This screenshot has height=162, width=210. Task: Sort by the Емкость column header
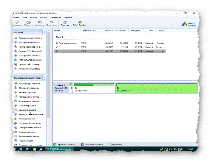click(x=107, y=30)
